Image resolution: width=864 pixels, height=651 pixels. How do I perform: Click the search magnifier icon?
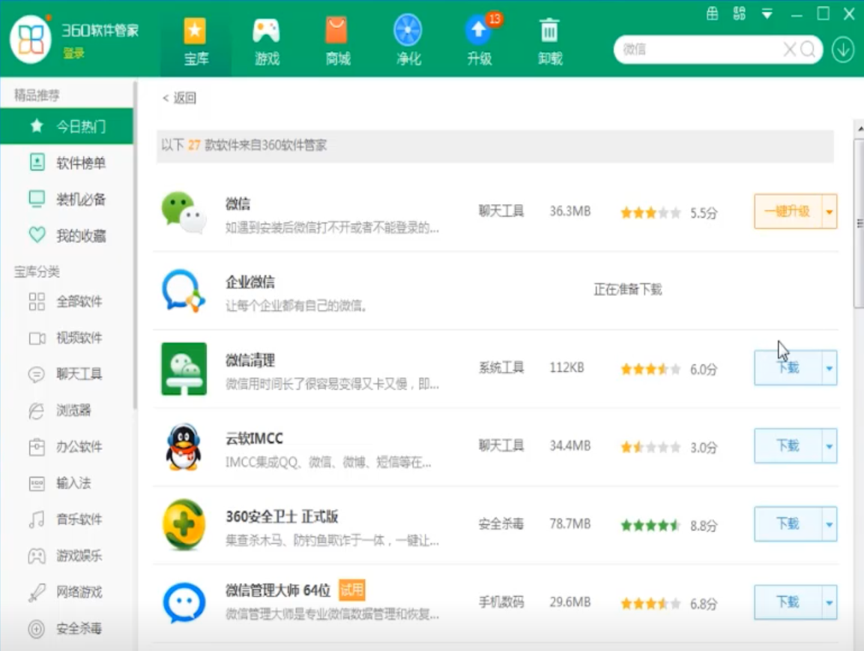click(808, 50)
